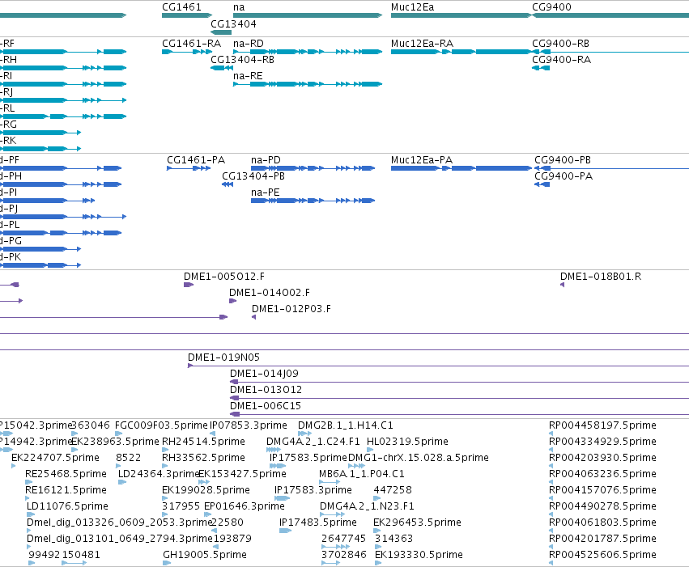Click EST HL02319.5prime

click(407, 442)
